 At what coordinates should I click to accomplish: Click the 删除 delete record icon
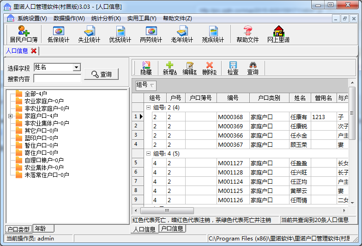pyautogui.click(x=209, y=68)
